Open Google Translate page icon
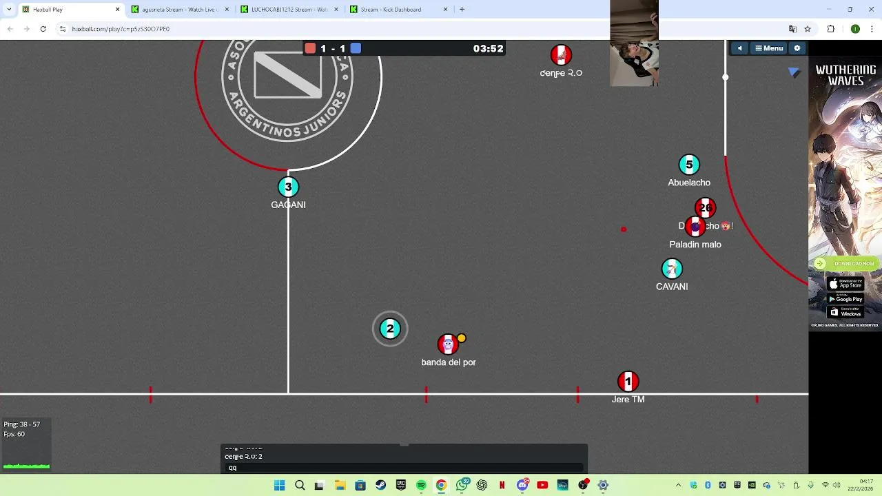Image resolution: width=882 pixels, height=496 pixels. tap(792, 29)
